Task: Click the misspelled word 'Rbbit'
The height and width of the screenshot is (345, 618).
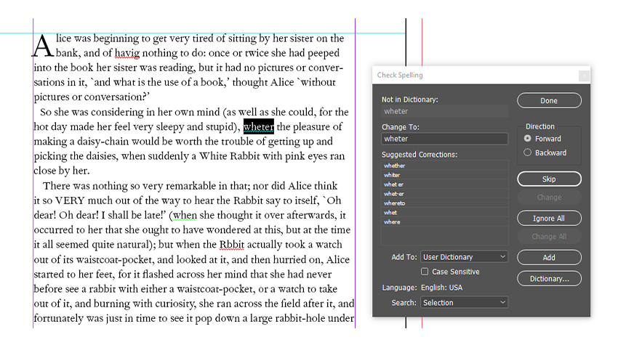Action: point(232,245)
